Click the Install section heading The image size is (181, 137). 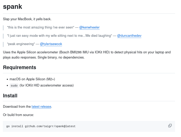(10, 96)
